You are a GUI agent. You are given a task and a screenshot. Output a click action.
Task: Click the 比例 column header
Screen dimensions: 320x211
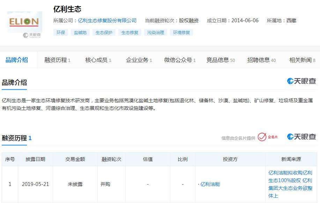183,159
